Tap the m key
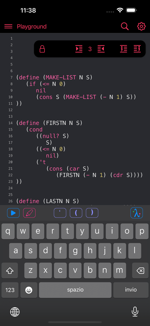Viewport: 150px width, 326px height. 119,270
